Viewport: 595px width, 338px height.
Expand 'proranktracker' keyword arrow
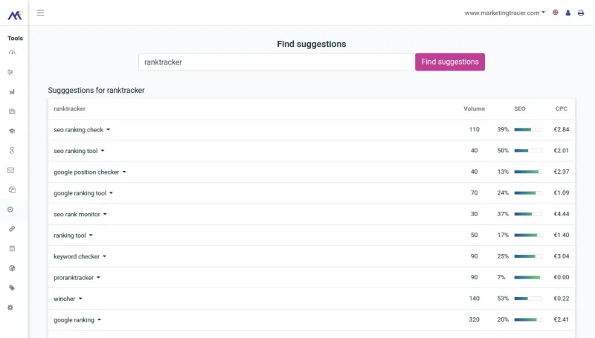coord(98,277)
